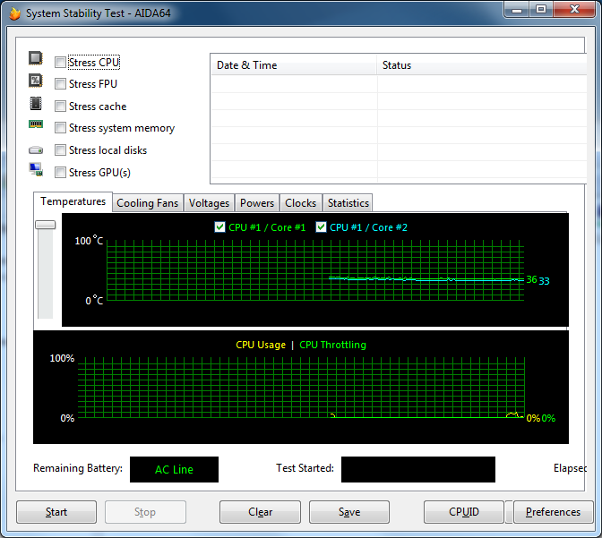Start the stability test
Screen dimensions: 602x538
click(x=56, y=512)
